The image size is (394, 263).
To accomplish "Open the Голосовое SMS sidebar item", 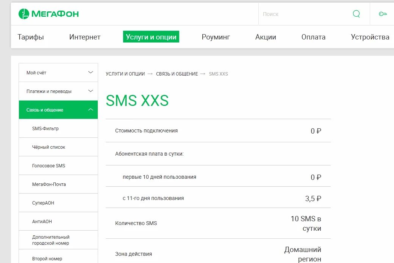I will (x=58, y=165).
